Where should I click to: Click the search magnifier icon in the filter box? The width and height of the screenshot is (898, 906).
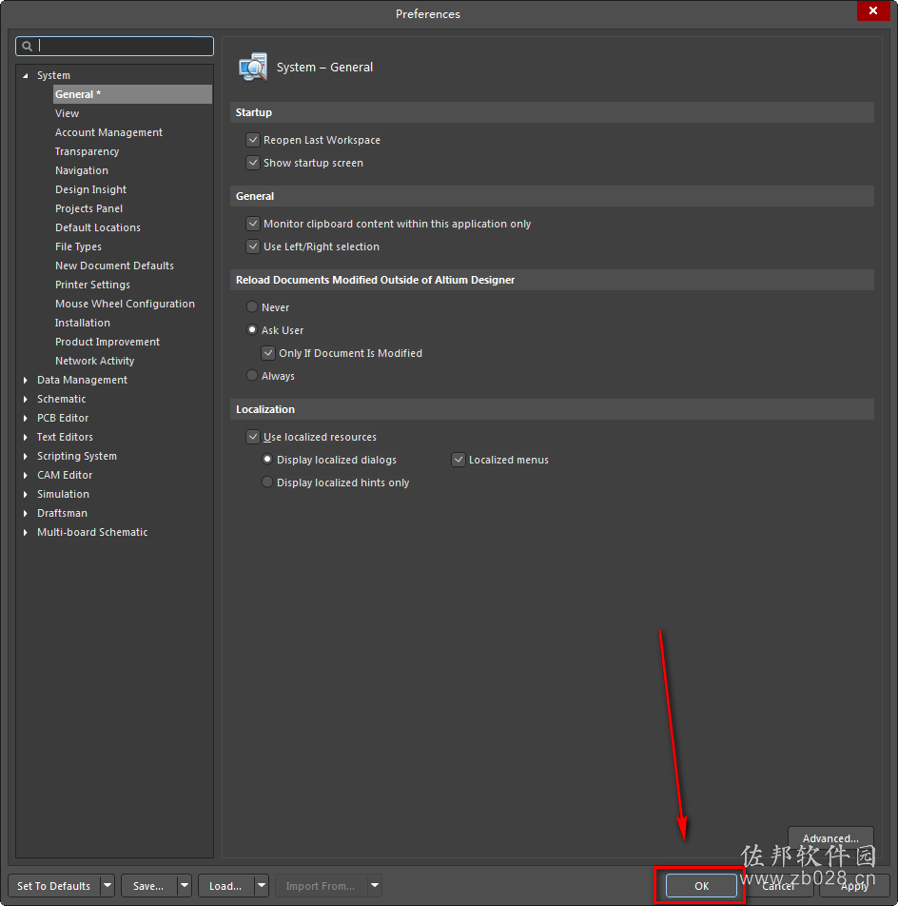click(27, 47)
